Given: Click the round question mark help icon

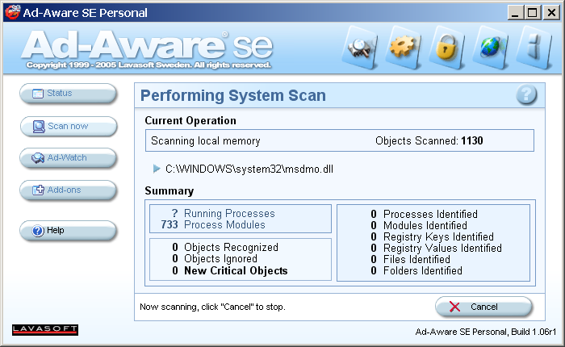Looking at the screenshot, I should click(x=526, y=94).
